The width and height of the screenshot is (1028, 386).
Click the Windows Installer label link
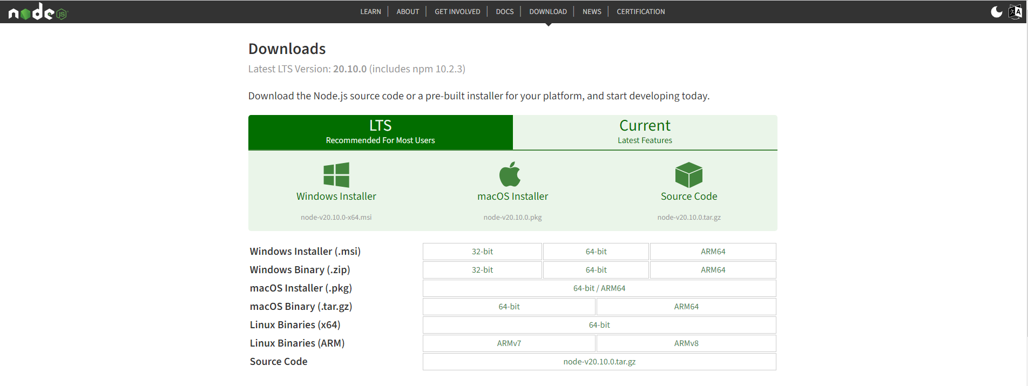pyautogui.click(x=336, y=197)
